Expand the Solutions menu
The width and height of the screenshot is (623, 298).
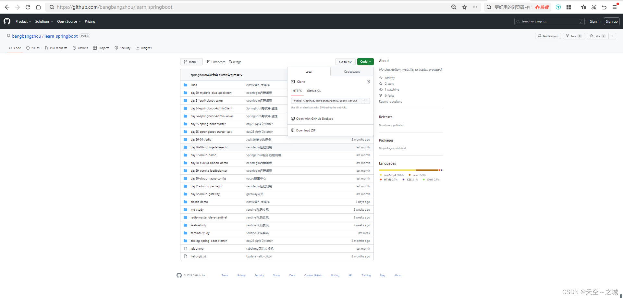[x=44, y=21]
